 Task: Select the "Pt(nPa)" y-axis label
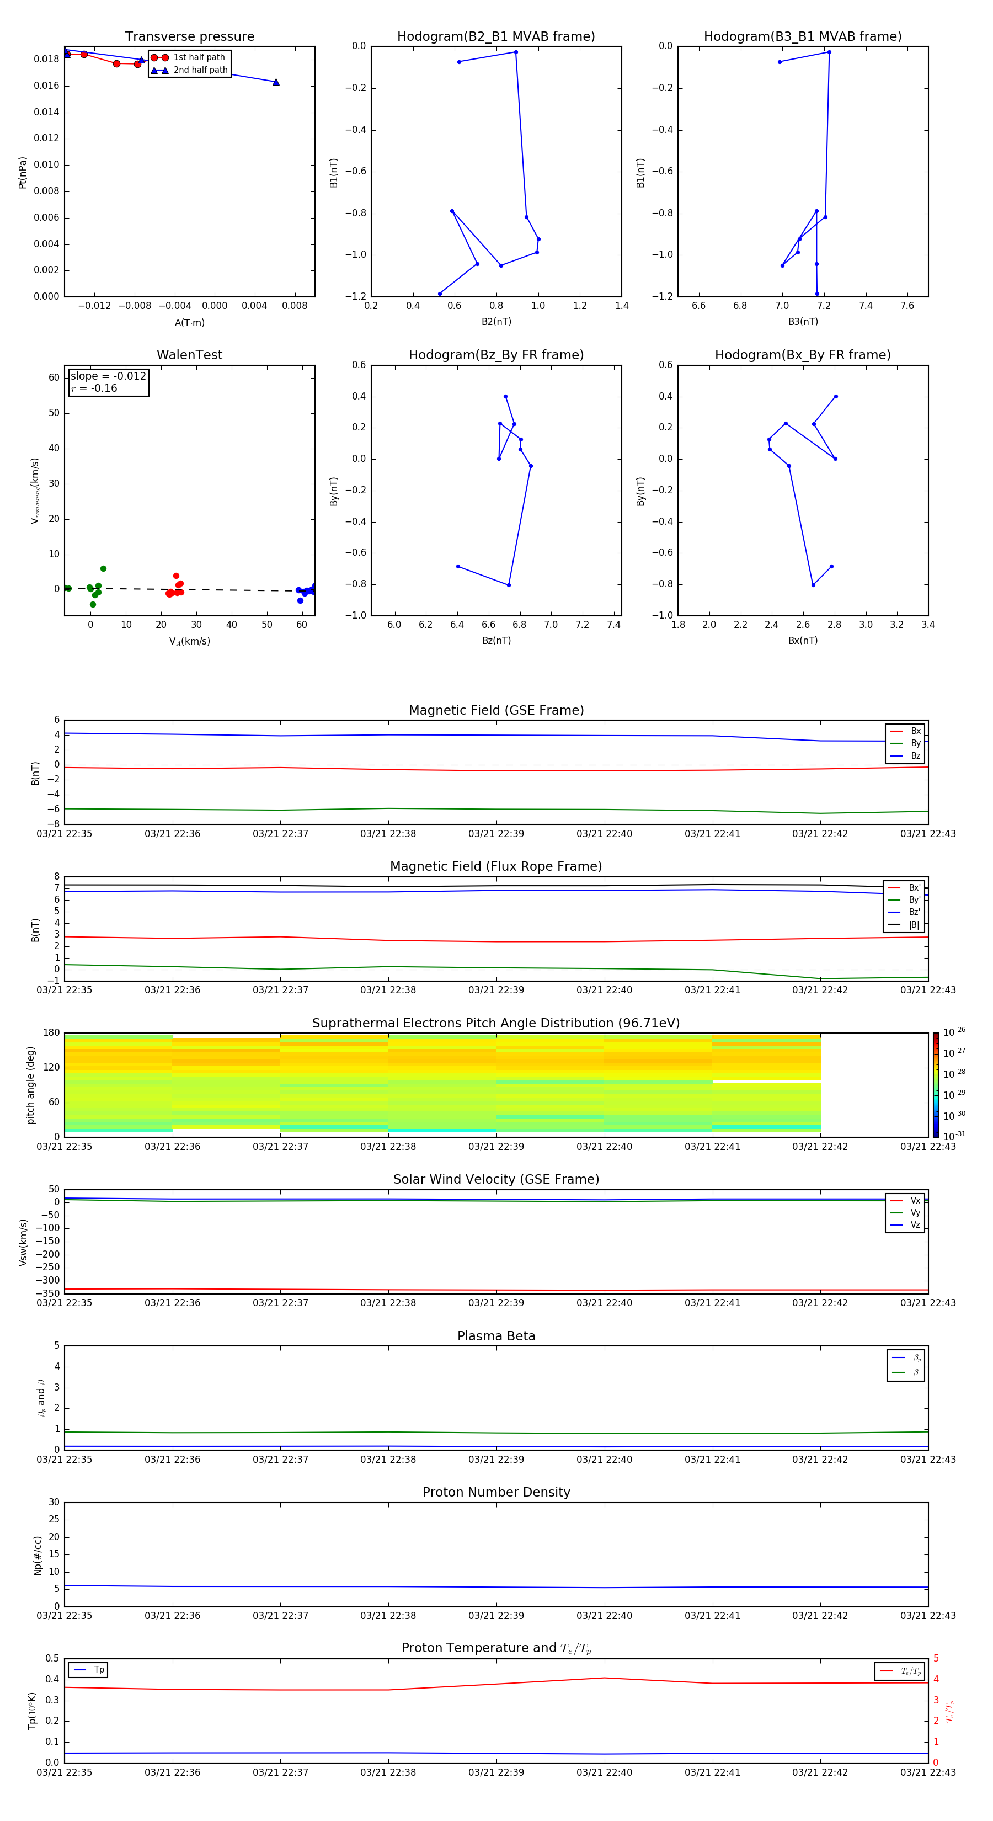coord(23,173)
